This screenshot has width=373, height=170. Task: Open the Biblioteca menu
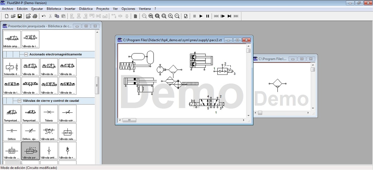coord(54,9)
